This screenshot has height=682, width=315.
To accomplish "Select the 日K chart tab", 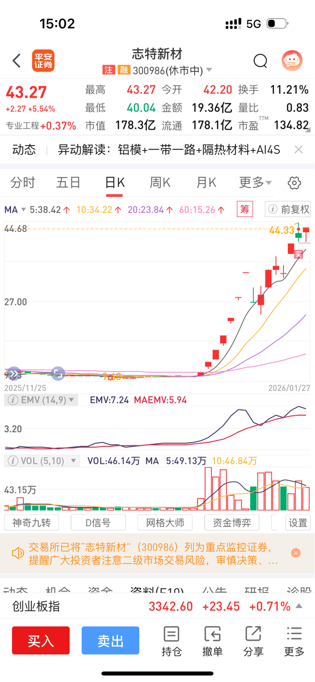I will coord(115,182).
